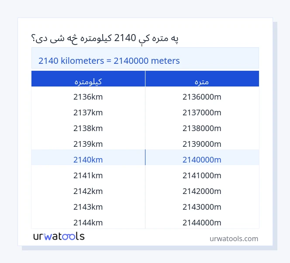Click the 2137km row cell

[88, 112]
